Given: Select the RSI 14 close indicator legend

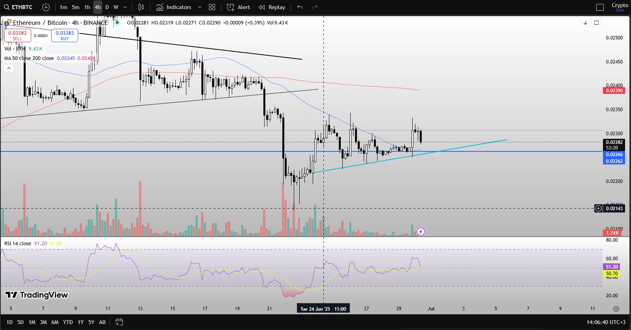Looking at the screenshot, I should 18,243.
